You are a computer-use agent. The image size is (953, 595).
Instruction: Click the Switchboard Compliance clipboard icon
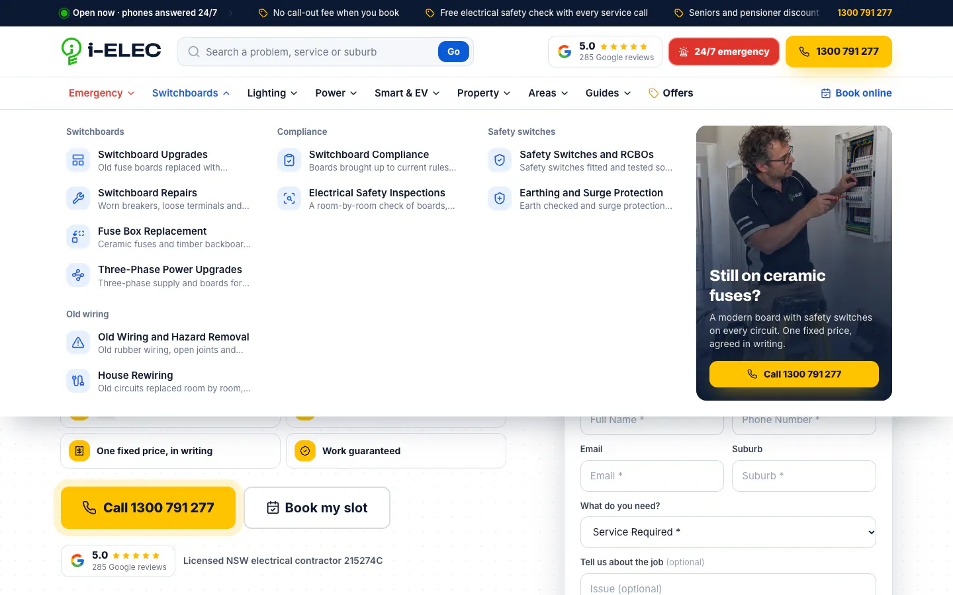pyautogui.click(x=289, y=160)
